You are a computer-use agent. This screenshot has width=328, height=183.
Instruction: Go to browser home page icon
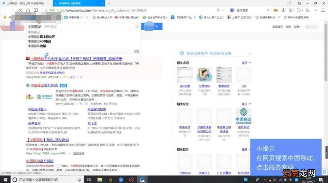coord(28,10)
